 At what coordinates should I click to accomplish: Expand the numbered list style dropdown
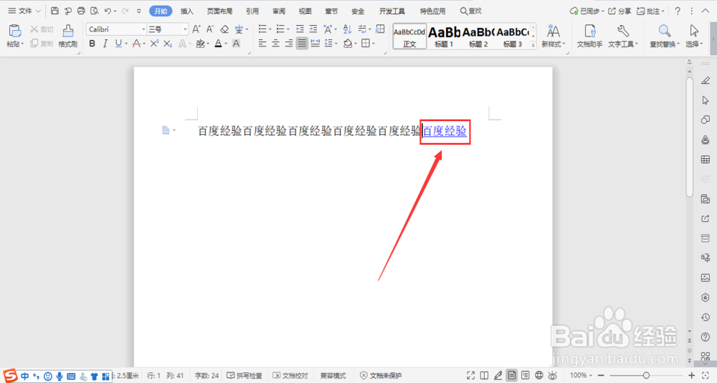[288, 29]
